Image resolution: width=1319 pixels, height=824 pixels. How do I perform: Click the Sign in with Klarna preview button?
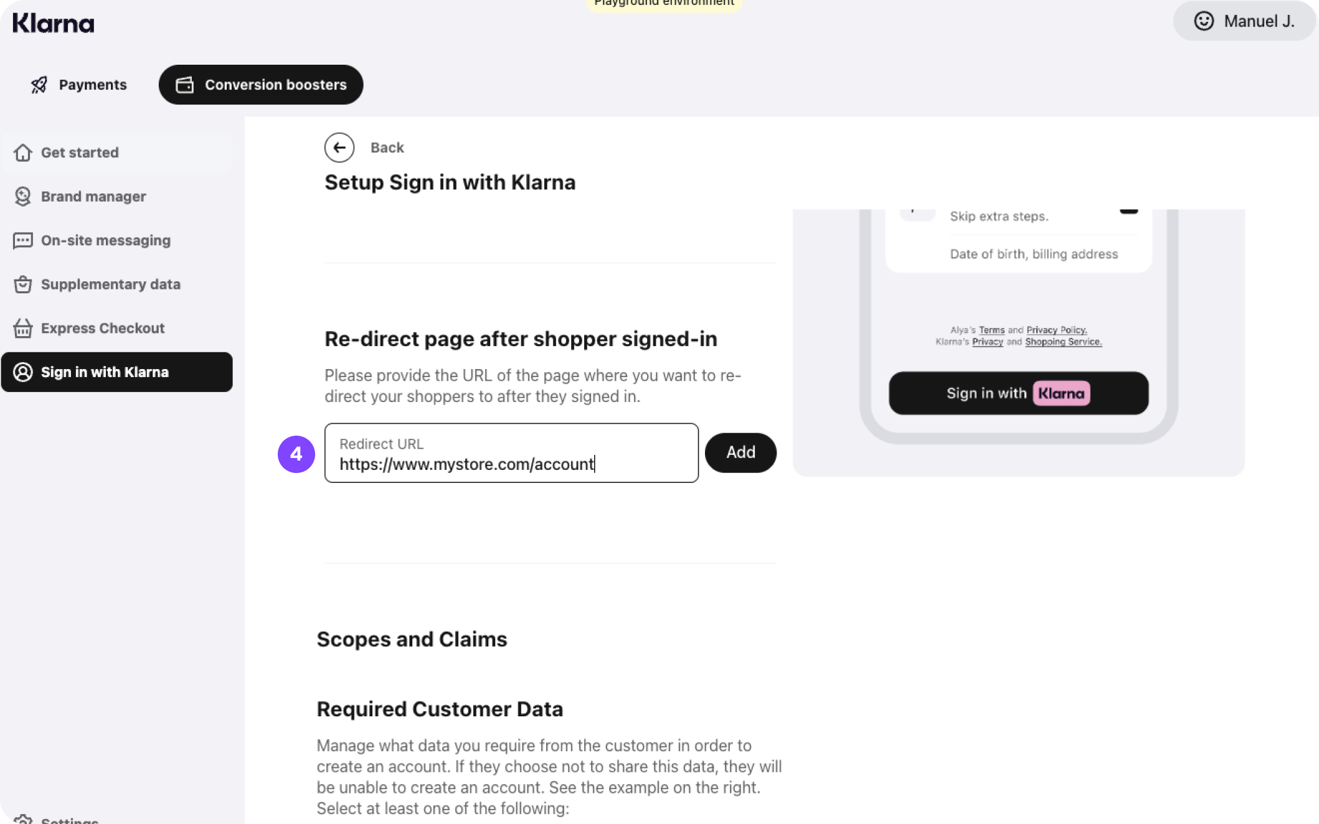point(1018,393)
